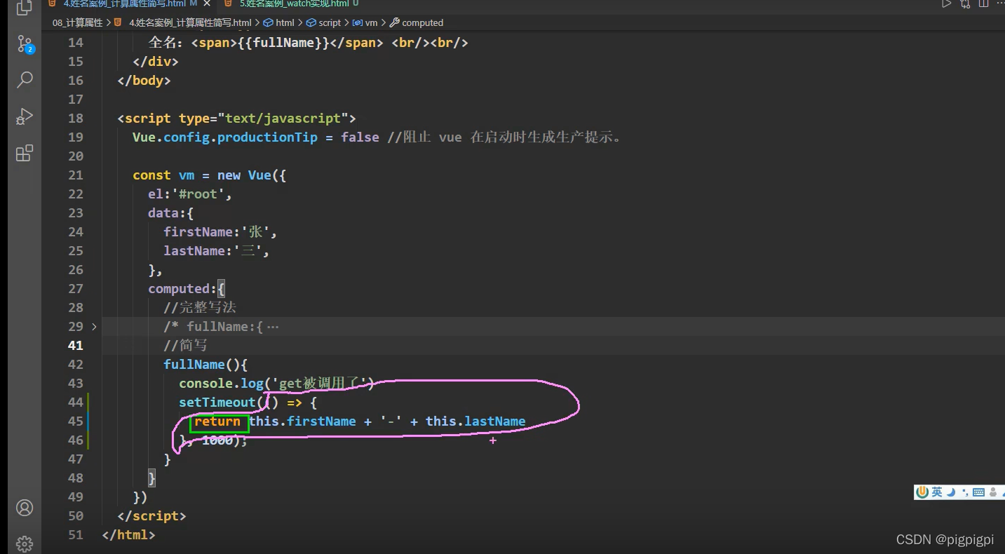Click the input method logo icon

pos(923,492)
